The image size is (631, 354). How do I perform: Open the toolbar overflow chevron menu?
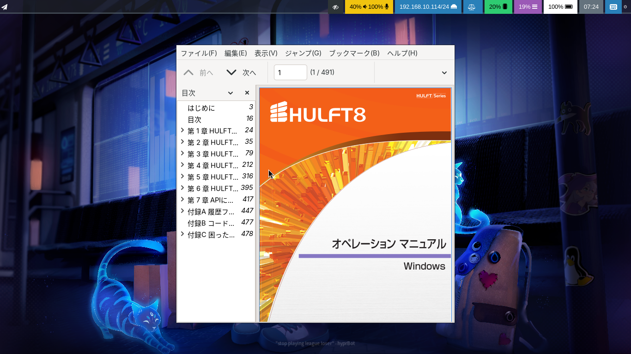coord(444,72)
